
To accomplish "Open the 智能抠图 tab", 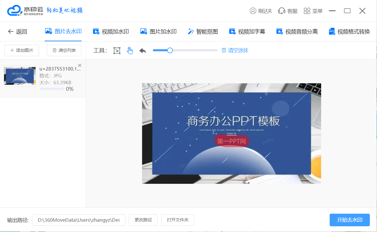I will point(203,32).
